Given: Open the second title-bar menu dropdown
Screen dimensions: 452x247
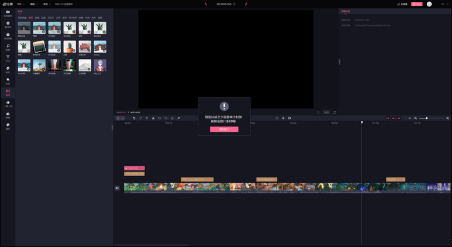Looking at the screenshot, I should [x=34, y=4].
